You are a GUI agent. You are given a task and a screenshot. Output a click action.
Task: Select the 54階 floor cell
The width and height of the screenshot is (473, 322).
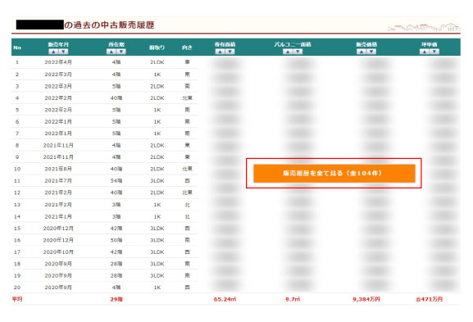(x=116, y=181)
